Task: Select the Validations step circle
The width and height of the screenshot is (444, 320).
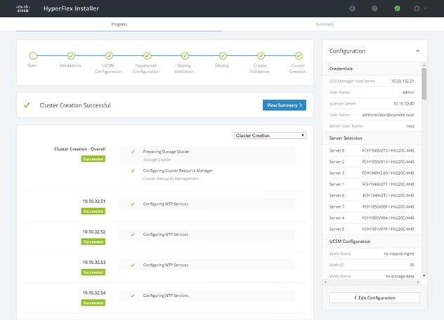Action: click(x=71, y=55)
